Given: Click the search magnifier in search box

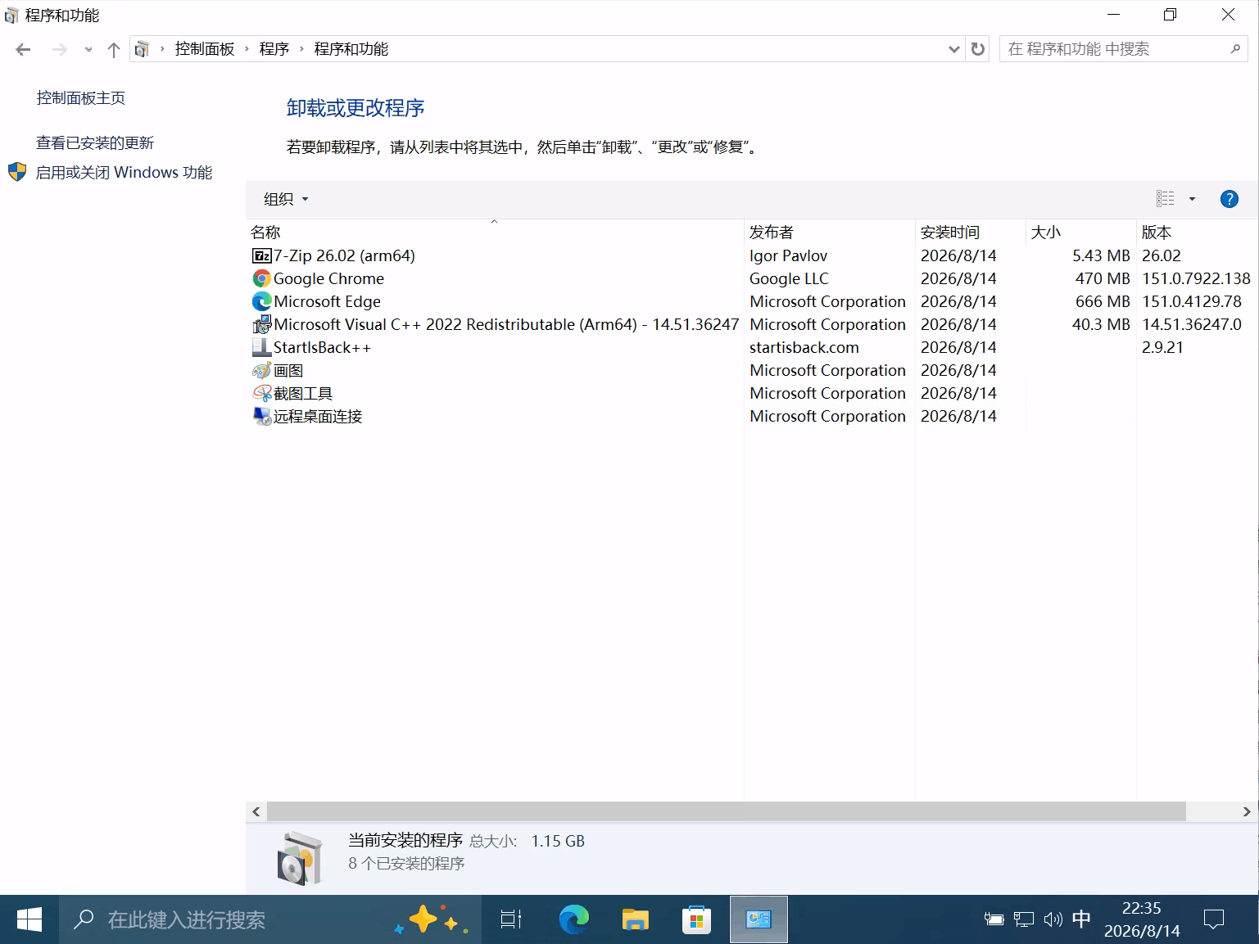Looking at the screenshot, I should pyautogui.click(x=1235, y=49).
